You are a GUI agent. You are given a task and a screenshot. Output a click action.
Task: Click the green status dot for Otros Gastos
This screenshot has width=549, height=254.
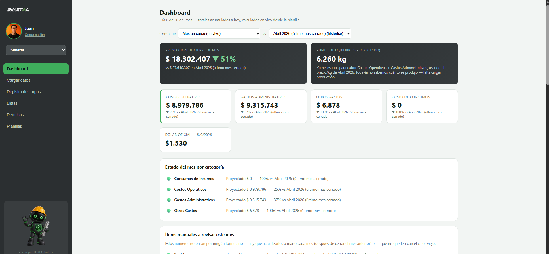(x=169, y=211)
